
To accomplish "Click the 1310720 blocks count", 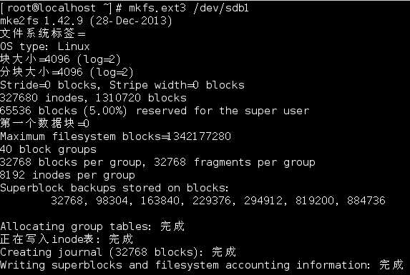I will pyautogui.click(x=141, y=98).
